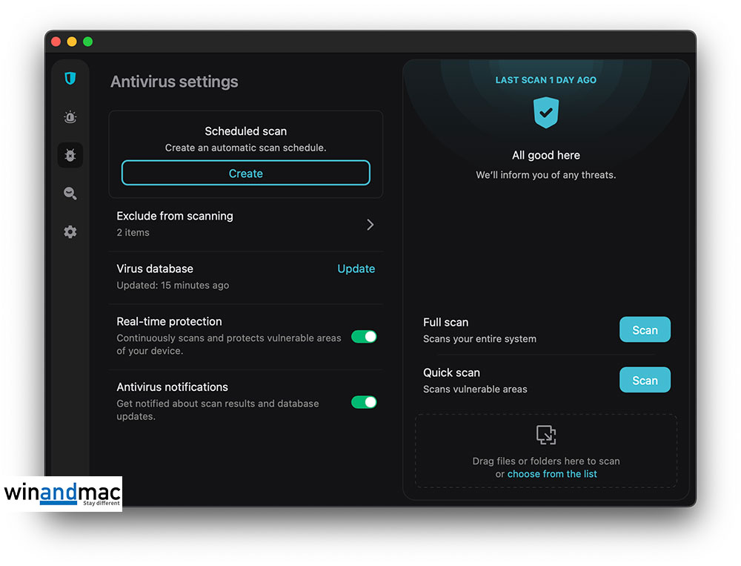The width and height of the screenshot is (741, 566).
Task: Create an automatic scan schedule
Action: [x=245, y=174]
